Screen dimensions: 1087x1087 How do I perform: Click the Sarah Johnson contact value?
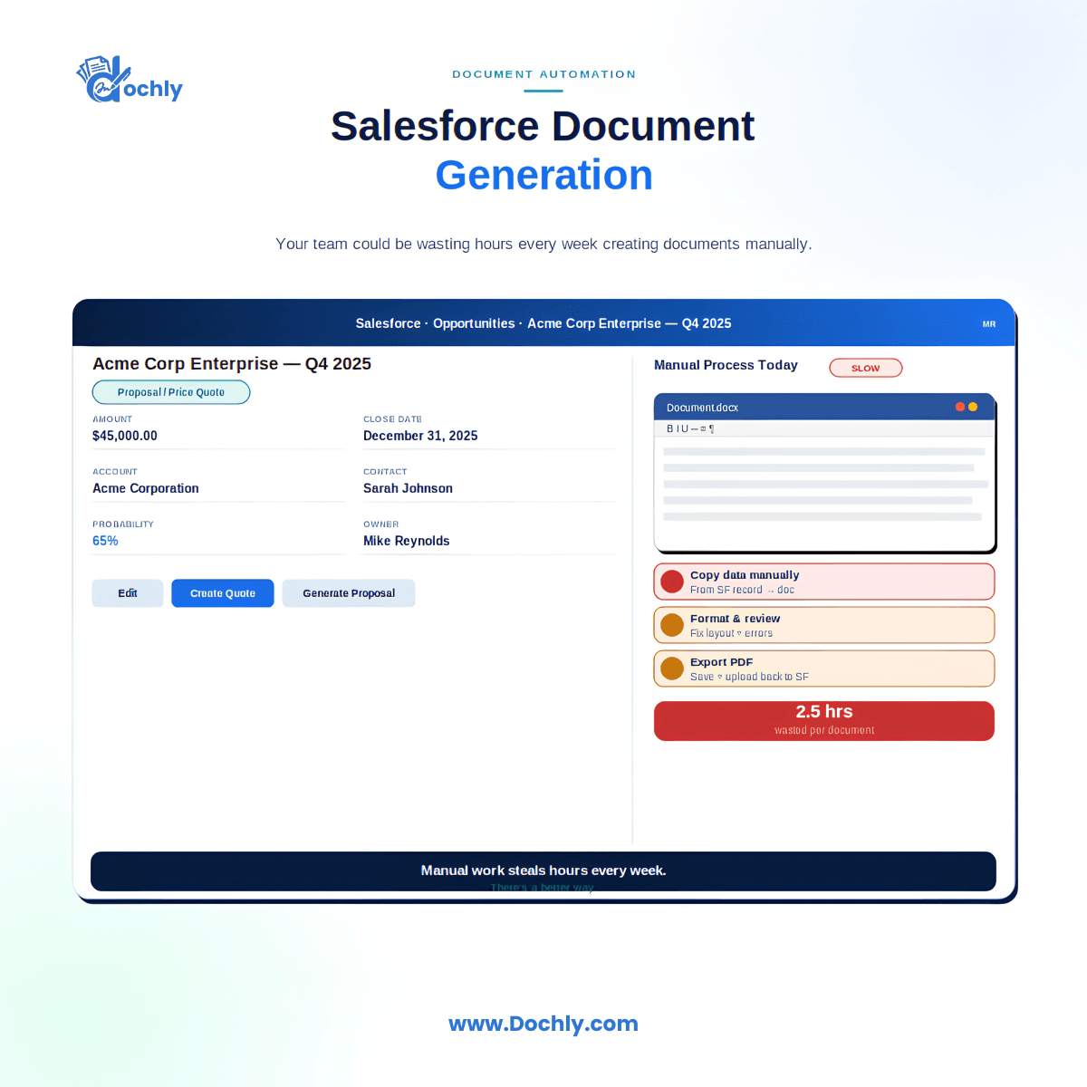(x=408, y=488)
